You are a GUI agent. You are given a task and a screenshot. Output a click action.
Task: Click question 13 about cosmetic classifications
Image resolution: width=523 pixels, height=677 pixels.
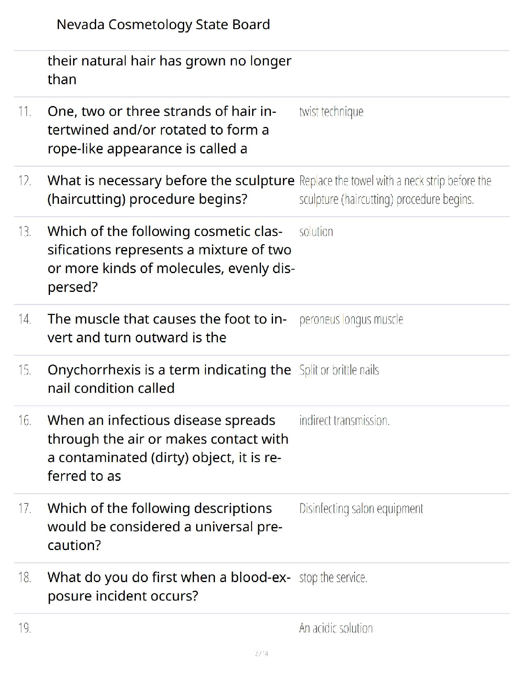(170, 259)
